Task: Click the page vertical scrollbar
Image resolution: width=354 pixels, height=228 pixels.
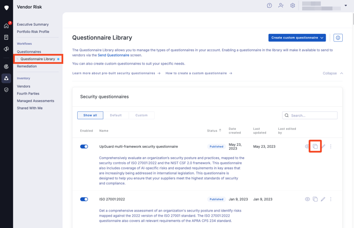Action: (x=353, y=19)
